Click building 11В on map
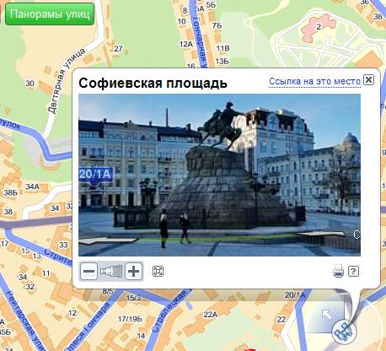Screen dimensions: 386x351 222,49
